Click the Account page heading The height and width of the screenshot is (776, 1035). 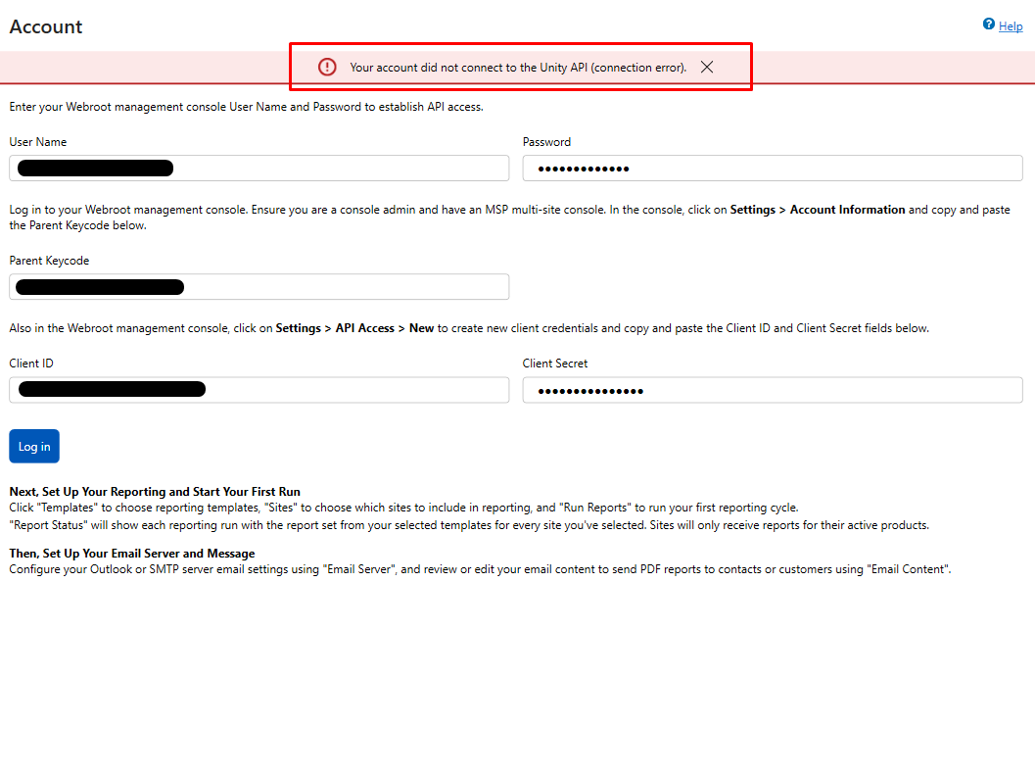(x=46, y=27)
